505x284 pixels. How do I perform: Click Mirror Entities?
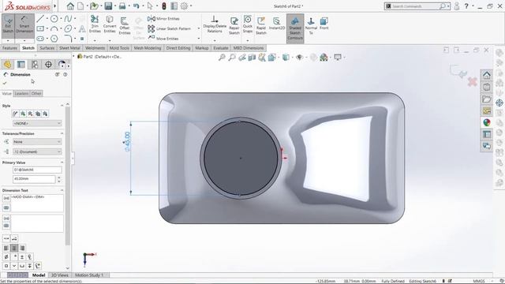163,19
